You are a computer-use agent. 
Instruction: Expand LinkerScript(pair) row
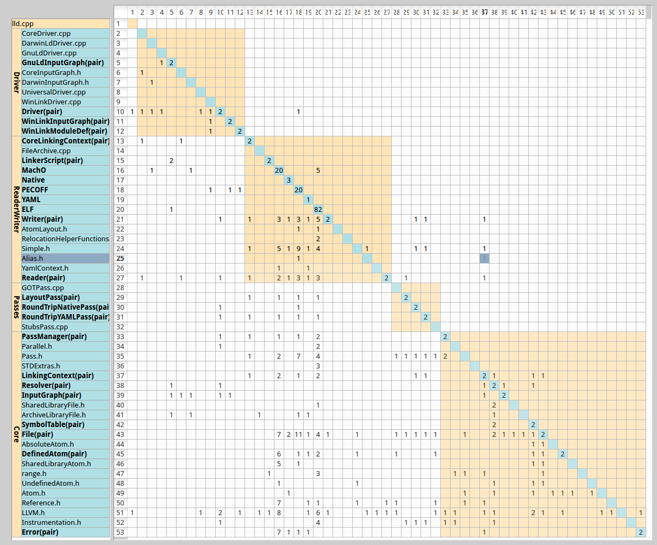(x=65, y=161)
